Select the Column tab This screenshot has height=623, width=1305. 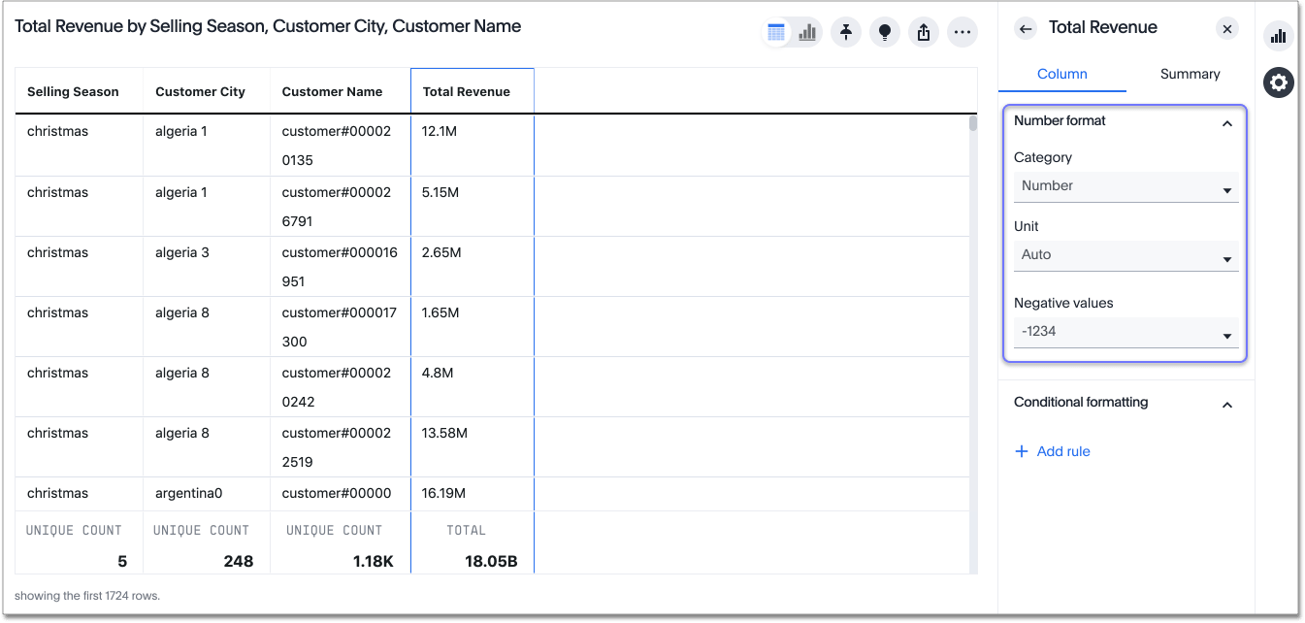tap(1062, 75)
